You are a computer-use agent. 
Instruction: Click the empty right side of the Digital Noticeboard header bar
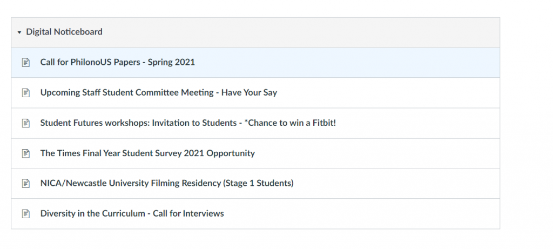pyautogui.click(x=351, y=32)
